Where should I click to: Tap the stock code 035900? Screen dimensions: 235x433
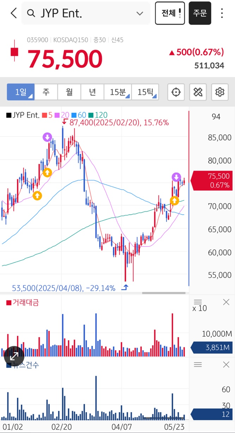click(x=37, y=40)
